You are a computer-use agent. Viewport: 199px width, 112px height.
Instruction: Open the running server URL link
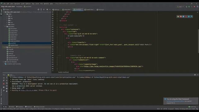point(29,90)
